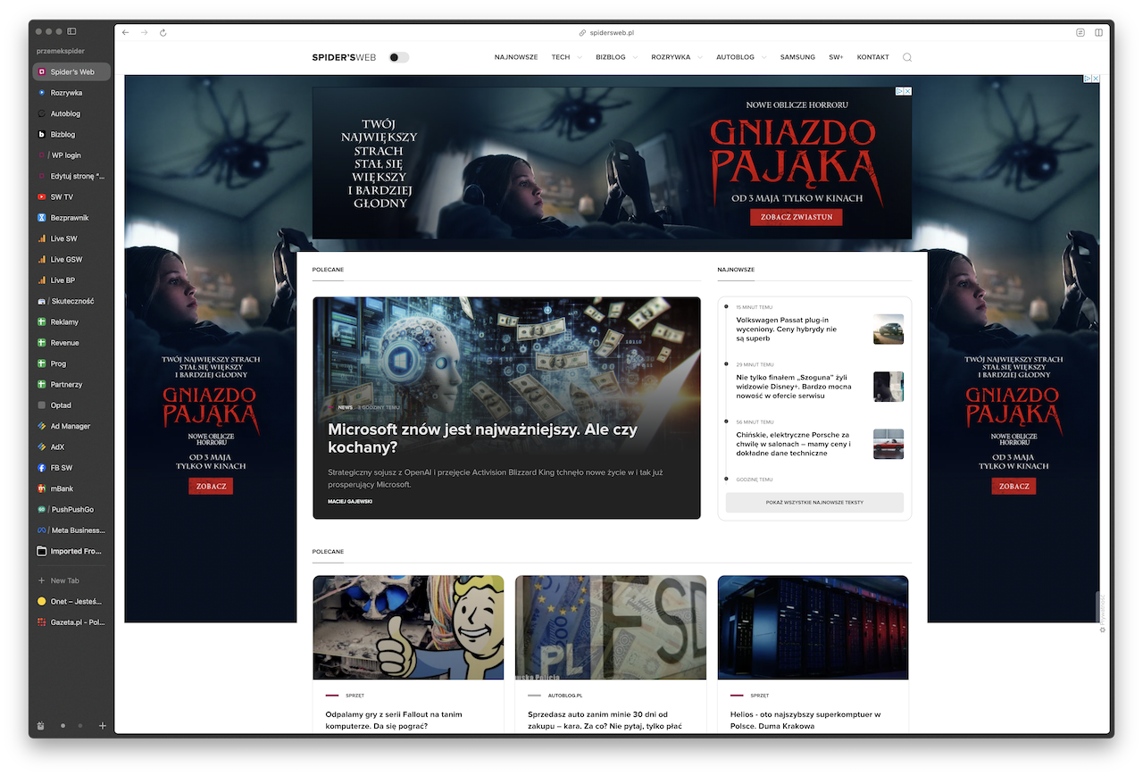Screen dimensions: 1143x776
Task: Go forward with the browser forward arrow
Action: pyautogui.click(x=145, y=32)
